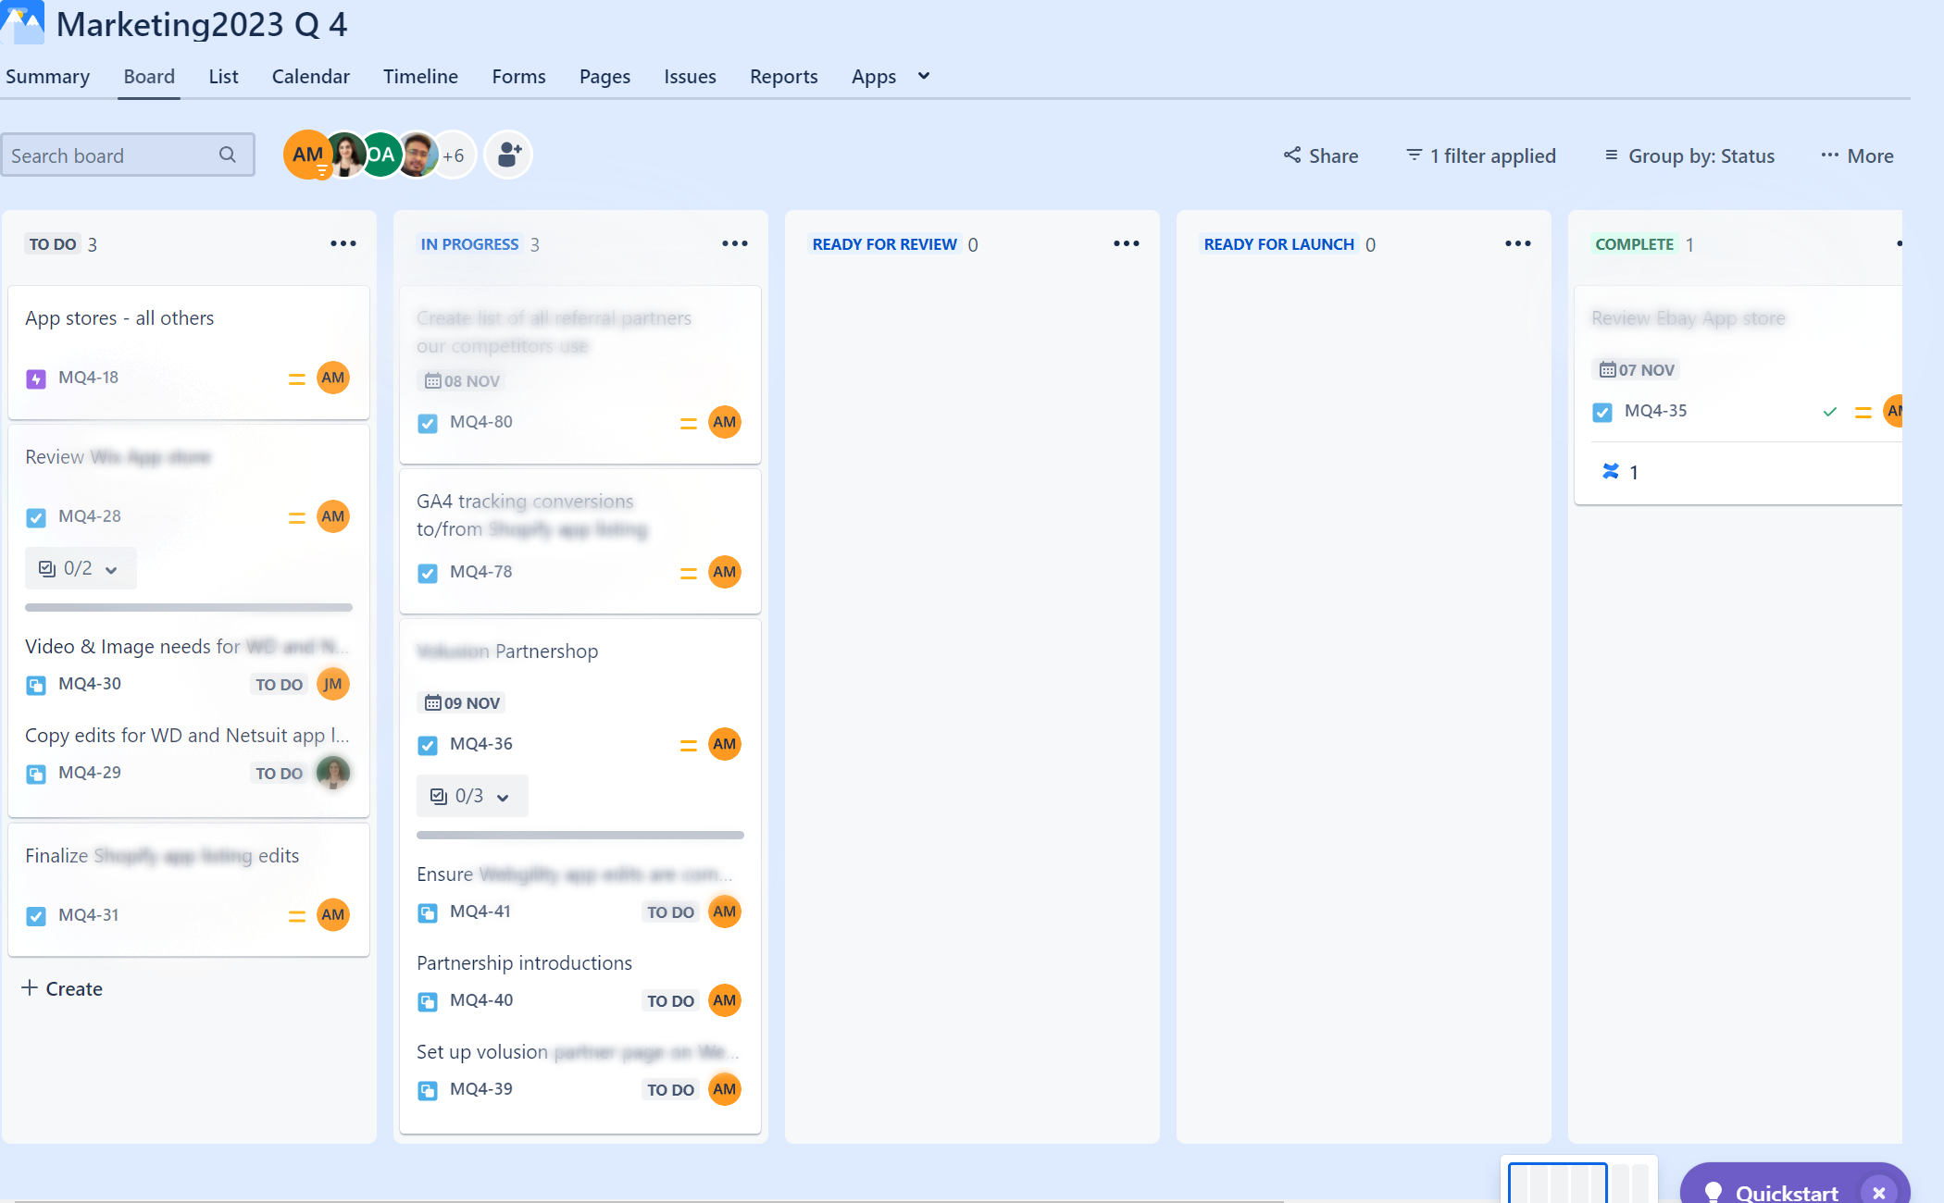This screenshot has height=1203, width=1944.
Task: Open the READY FOR LAUNCH column ellipsis menu
Action: [x=1518, y=243]
